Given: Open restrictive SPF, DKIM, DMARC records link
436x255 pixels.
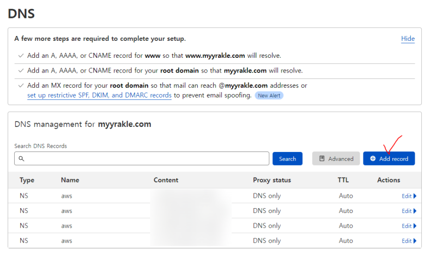Looking at the screenshot, I should click(x=99, y=95).
